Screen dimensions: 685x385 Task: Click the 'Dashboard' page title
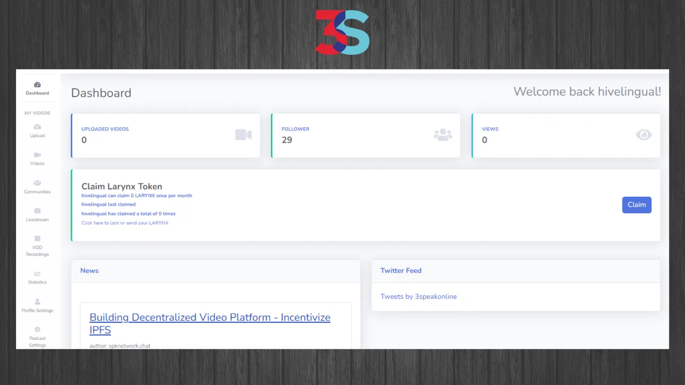(101, 93)
